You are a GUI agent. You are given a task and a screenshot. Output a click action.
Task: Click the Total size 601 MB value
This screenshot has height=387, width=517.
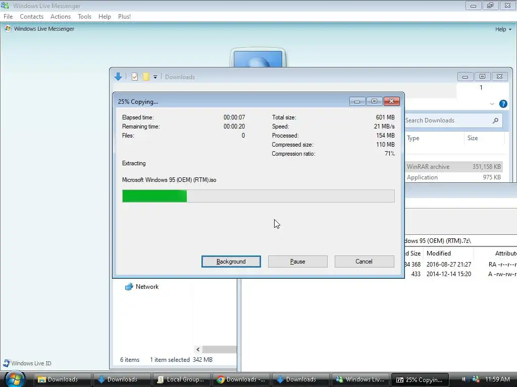tap(385, 117)
